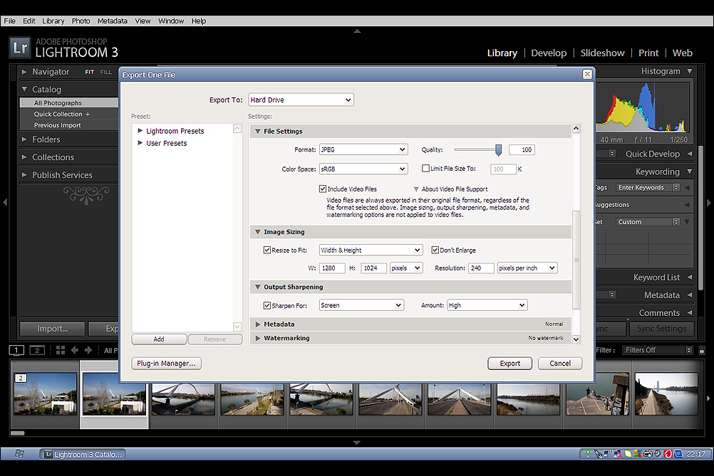Image resolution: width=714 pixels, height=476 pixels.
Task: Hide the right panel with the right-edge arrow
Action: tap(708, 202)
